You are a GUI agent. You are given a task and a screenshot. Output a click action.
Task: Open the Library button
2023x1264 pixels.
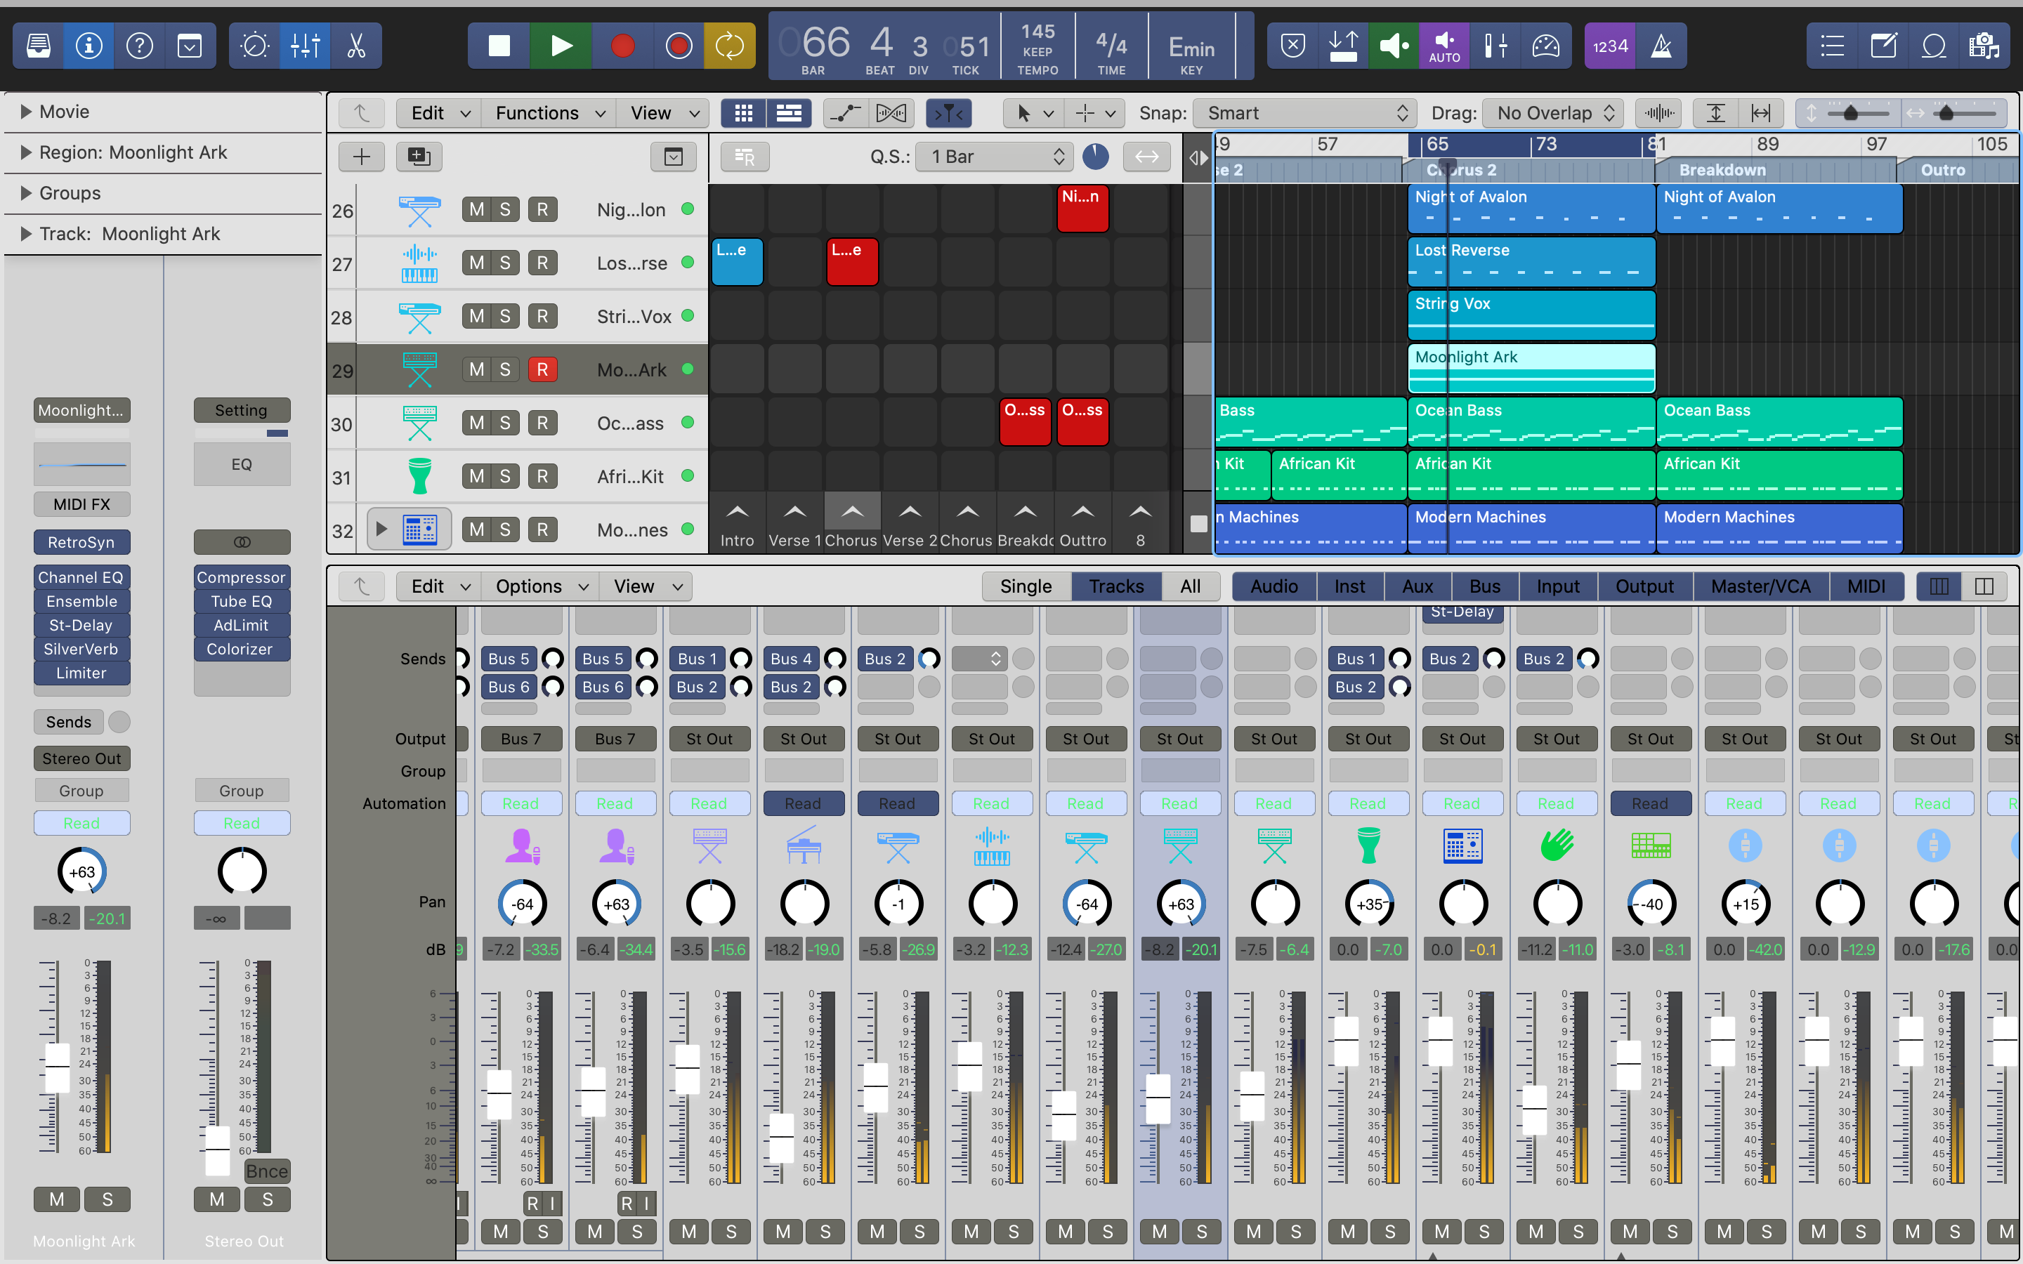coord(39,45)
